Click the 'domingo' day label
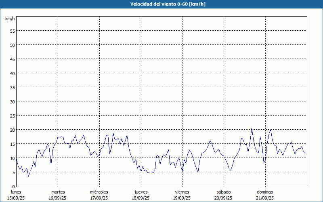 265,192
